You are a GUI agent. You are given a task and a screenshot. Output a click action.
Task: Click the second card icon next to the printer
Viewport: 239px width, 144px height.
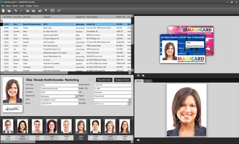[33, 11]
